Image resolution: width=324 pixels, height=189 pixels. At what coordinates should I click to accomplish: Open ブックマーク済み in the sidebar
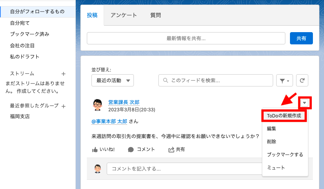pyautogui.click(x=30, y=34)
